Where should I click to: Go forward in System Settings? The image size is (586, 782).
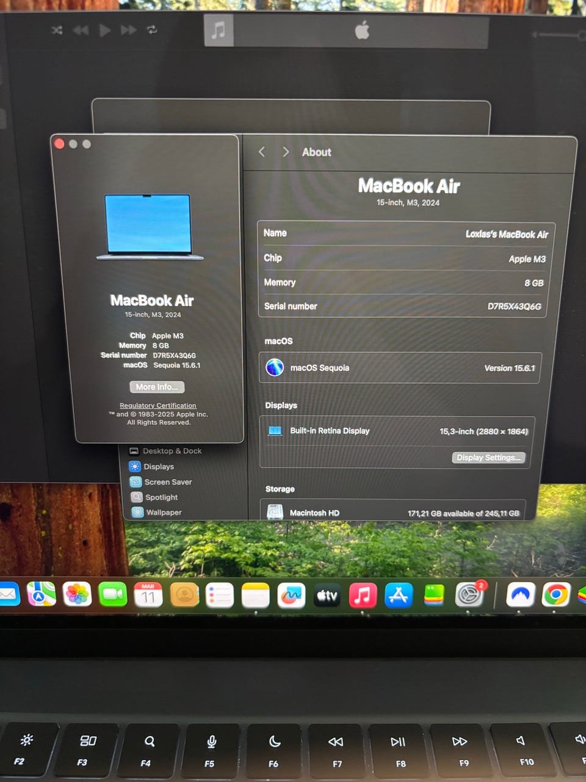click(286, 152)
